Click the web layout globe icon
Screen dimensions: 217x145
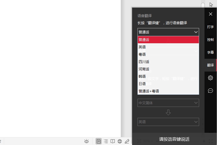(x=120, y=141)
